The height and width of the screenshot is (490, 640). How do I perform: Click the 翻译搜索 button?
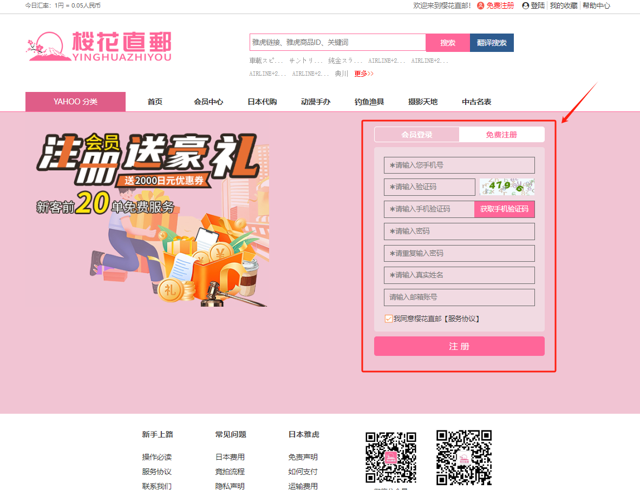(x=492, y=42)
